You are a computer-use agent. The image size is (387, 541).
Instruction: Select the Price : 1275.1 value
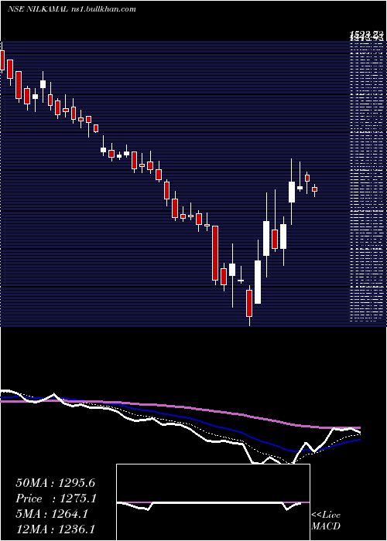56,498
